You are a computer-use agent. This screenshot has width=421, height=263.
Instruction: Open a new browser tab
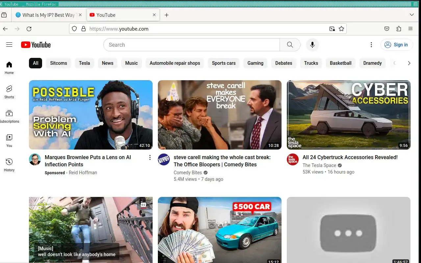pyautogui.click(x=166, y=15)
